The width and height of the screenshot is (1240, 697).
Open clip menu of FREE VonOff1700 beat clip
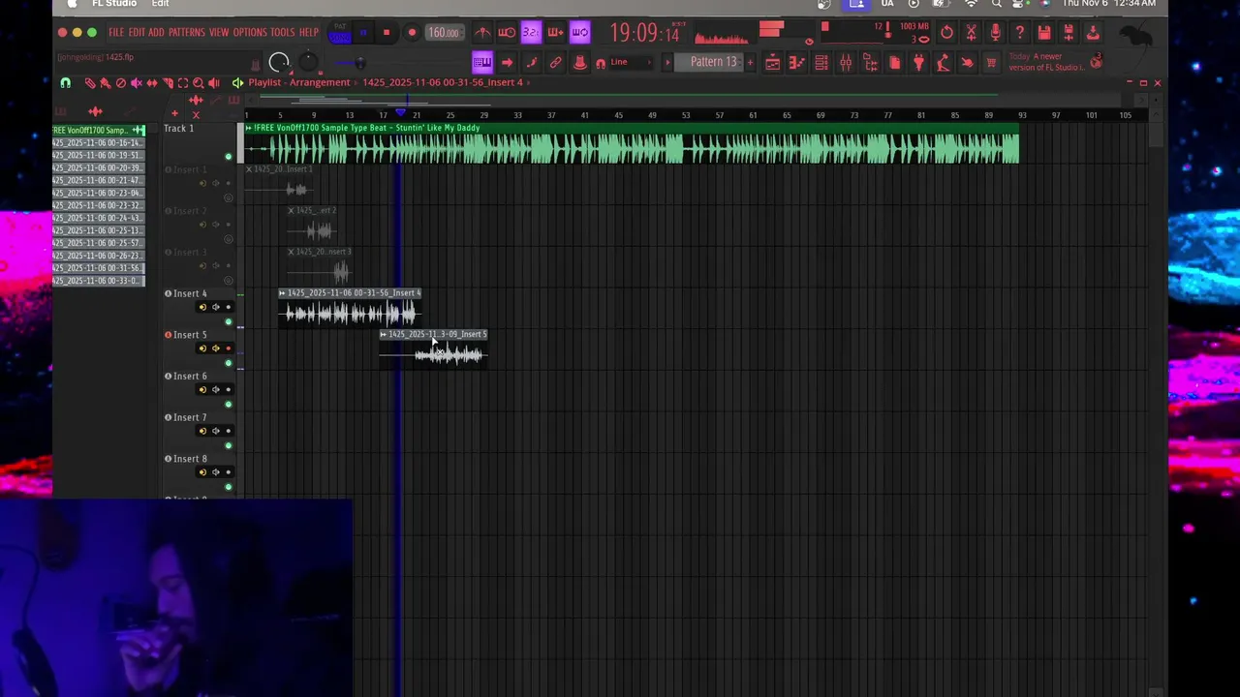click(249, 128)
